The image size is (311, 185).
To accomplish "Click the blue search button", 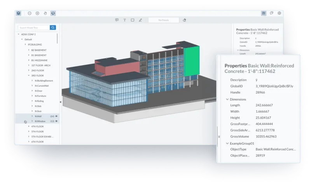I will pyautogui.click(x=53, y=28).
